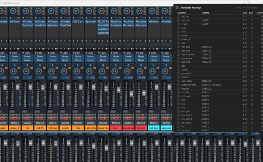Sort by Channel column header
The width and height of the screenshot is (263, 162).
pos(182,13)
